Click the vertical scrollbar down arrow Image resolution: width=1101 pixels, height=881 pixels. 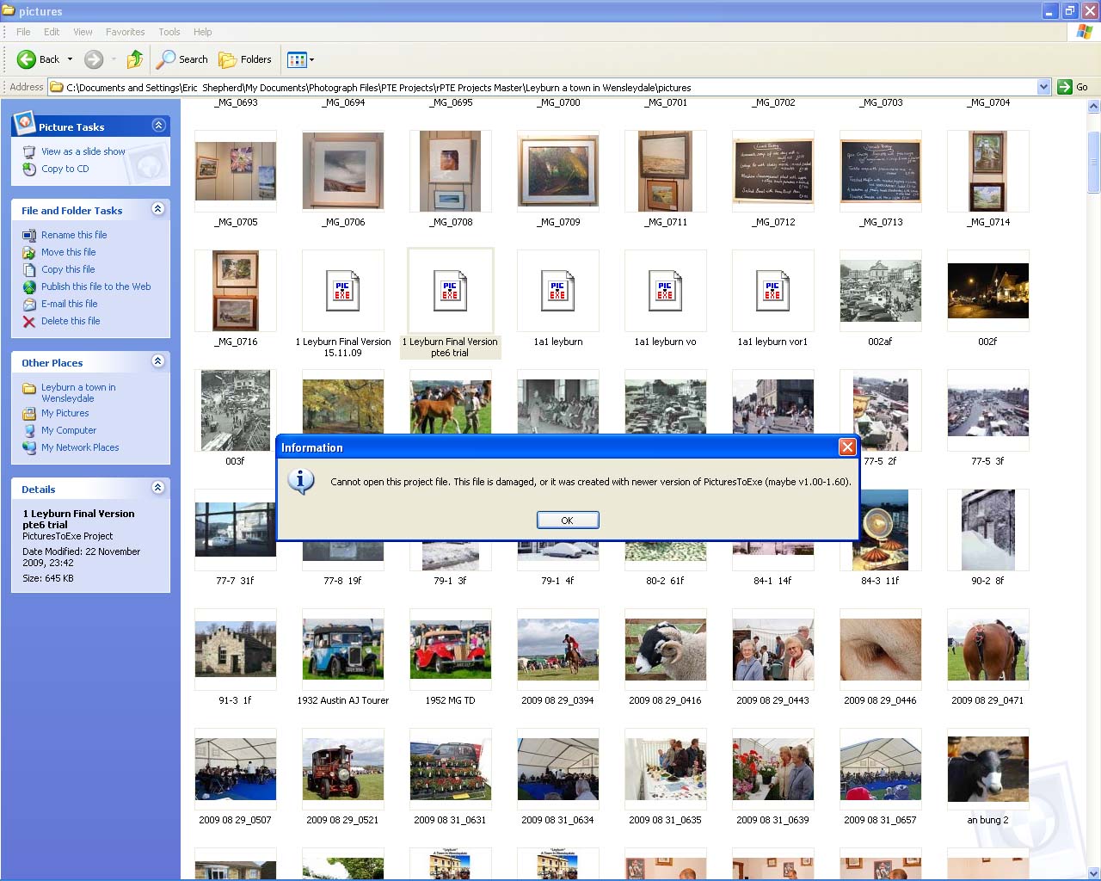click(x=1094, y=872)
